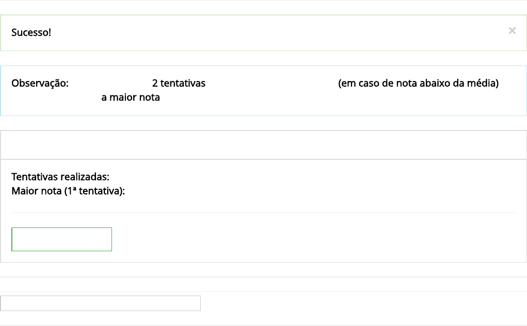Screen dimensions: 527x326
Task: Focus the empty input field at the bottom
Action: pos(101,303)
